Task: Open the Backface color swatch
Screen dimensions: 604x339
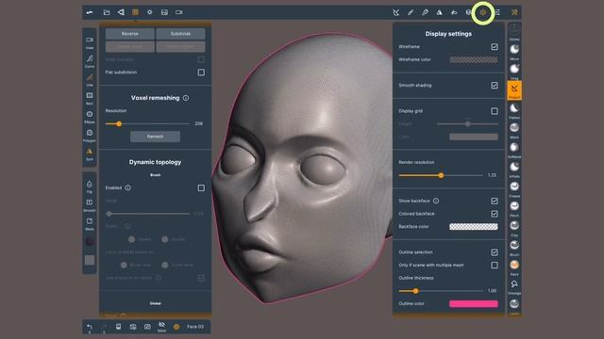Action: pos(474,227)
